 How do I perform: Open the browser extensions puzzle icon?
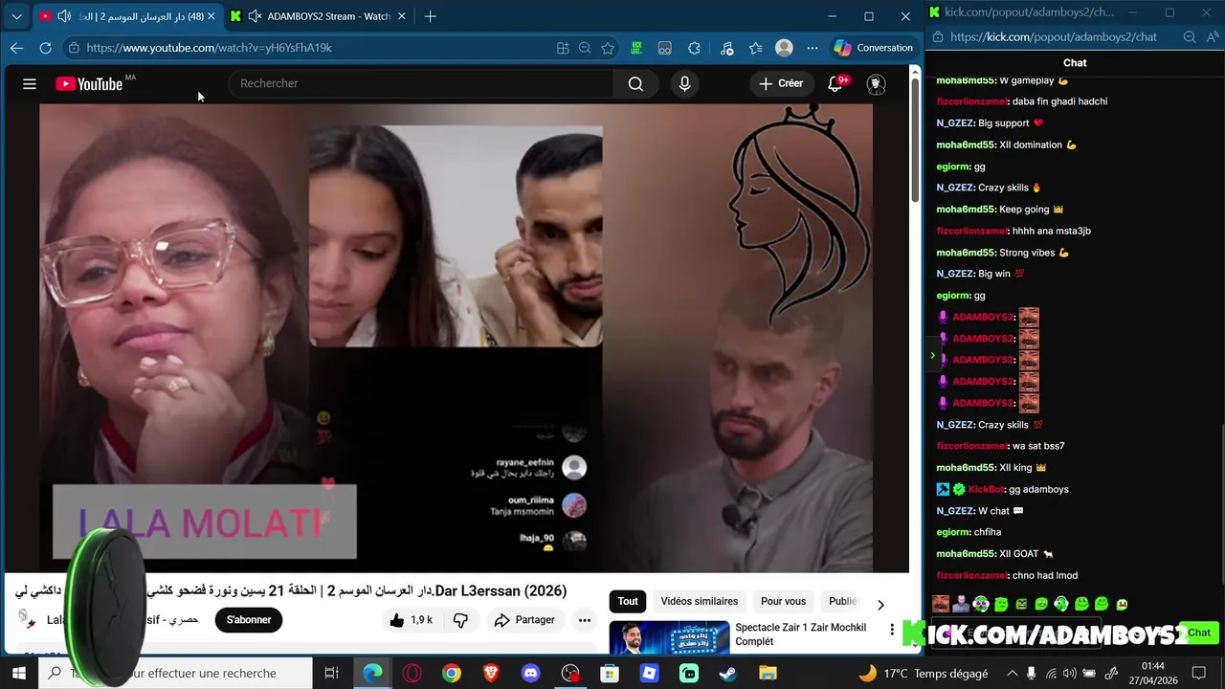coord(694,48)
